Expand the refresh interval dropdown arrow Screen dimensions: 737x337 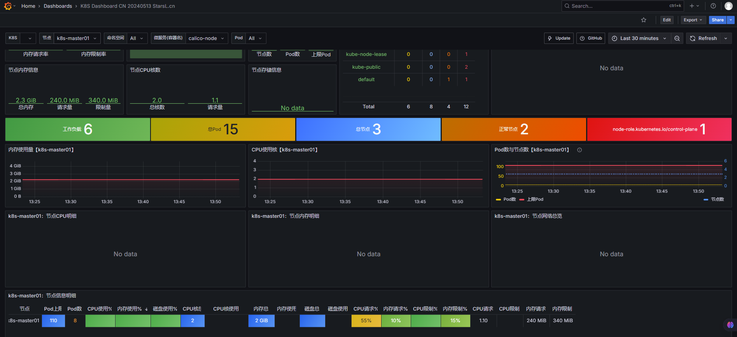click(x=726, y=38)
